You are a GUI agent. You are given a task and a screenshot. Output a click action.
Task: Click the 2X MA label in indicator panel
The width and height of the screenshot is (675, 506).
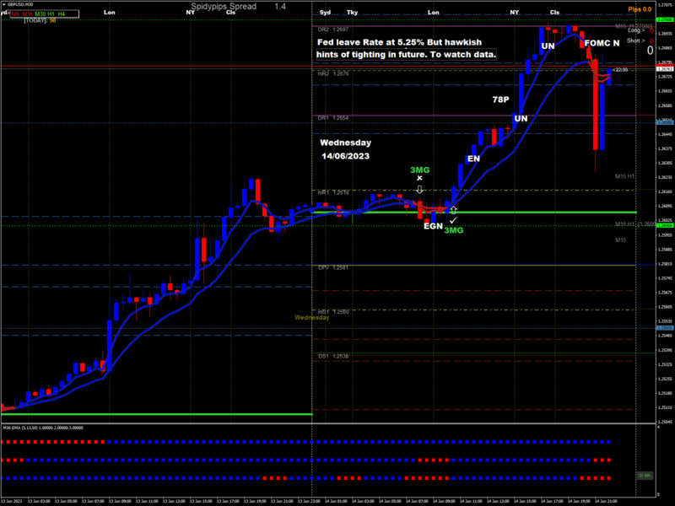click(x=645, y=476)
